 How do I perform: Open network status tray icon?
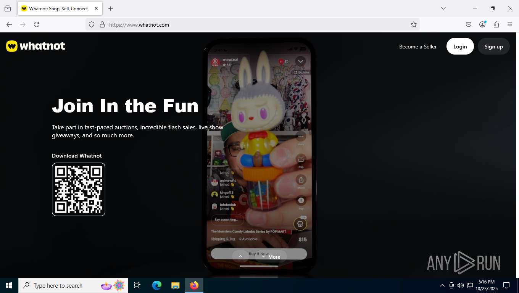[x=470, y=285]
